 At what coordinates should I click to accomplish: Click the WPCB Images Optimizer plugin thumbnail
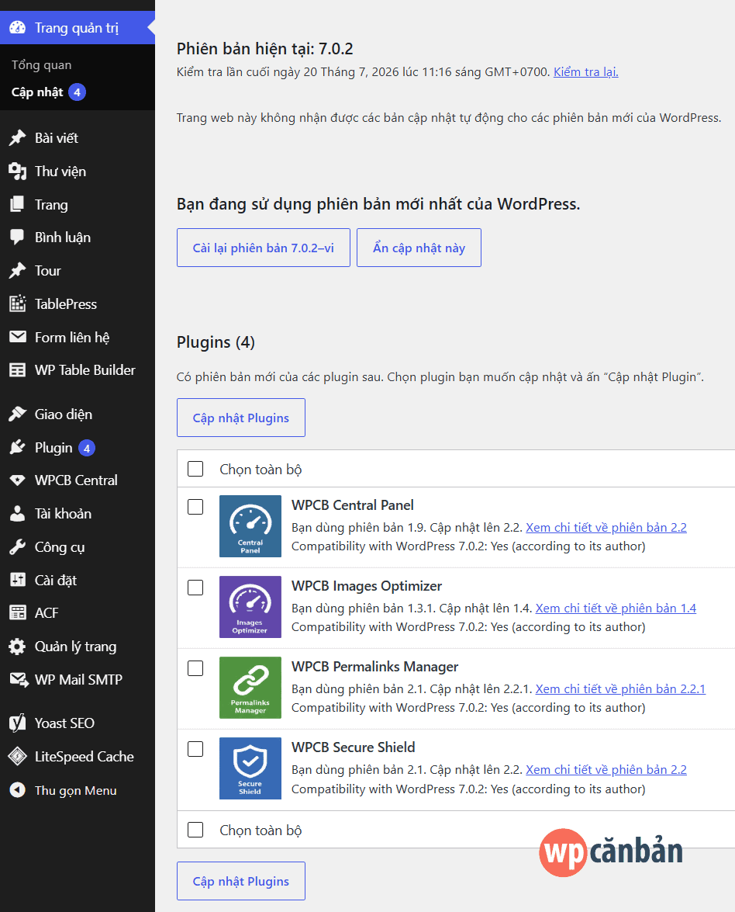pyautogui.click(x=250, y=607)
